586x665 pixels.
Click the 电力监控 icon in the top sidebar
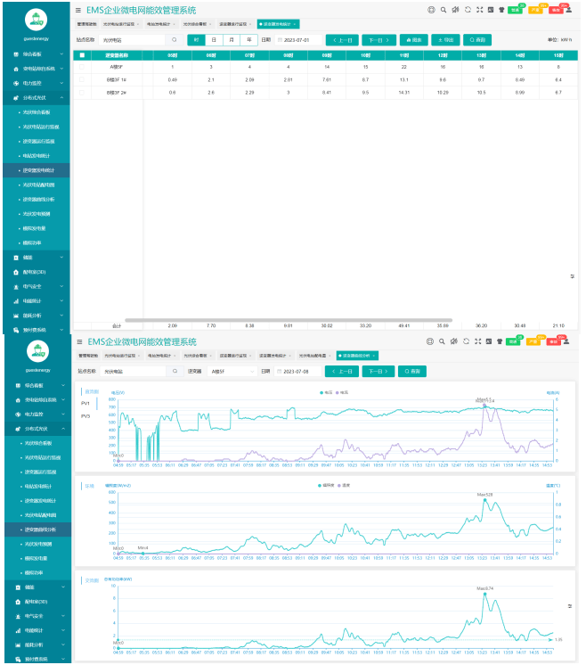[16, 82]
